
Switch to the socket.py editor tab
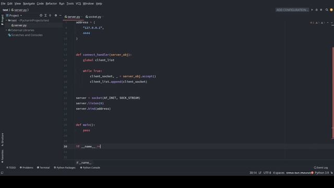(x=94, y=17)
